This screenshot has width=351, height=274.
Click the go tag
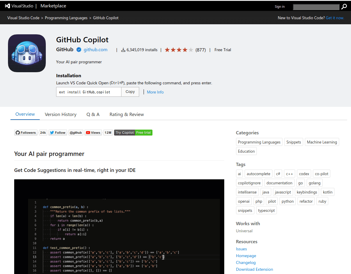(300, 183)
